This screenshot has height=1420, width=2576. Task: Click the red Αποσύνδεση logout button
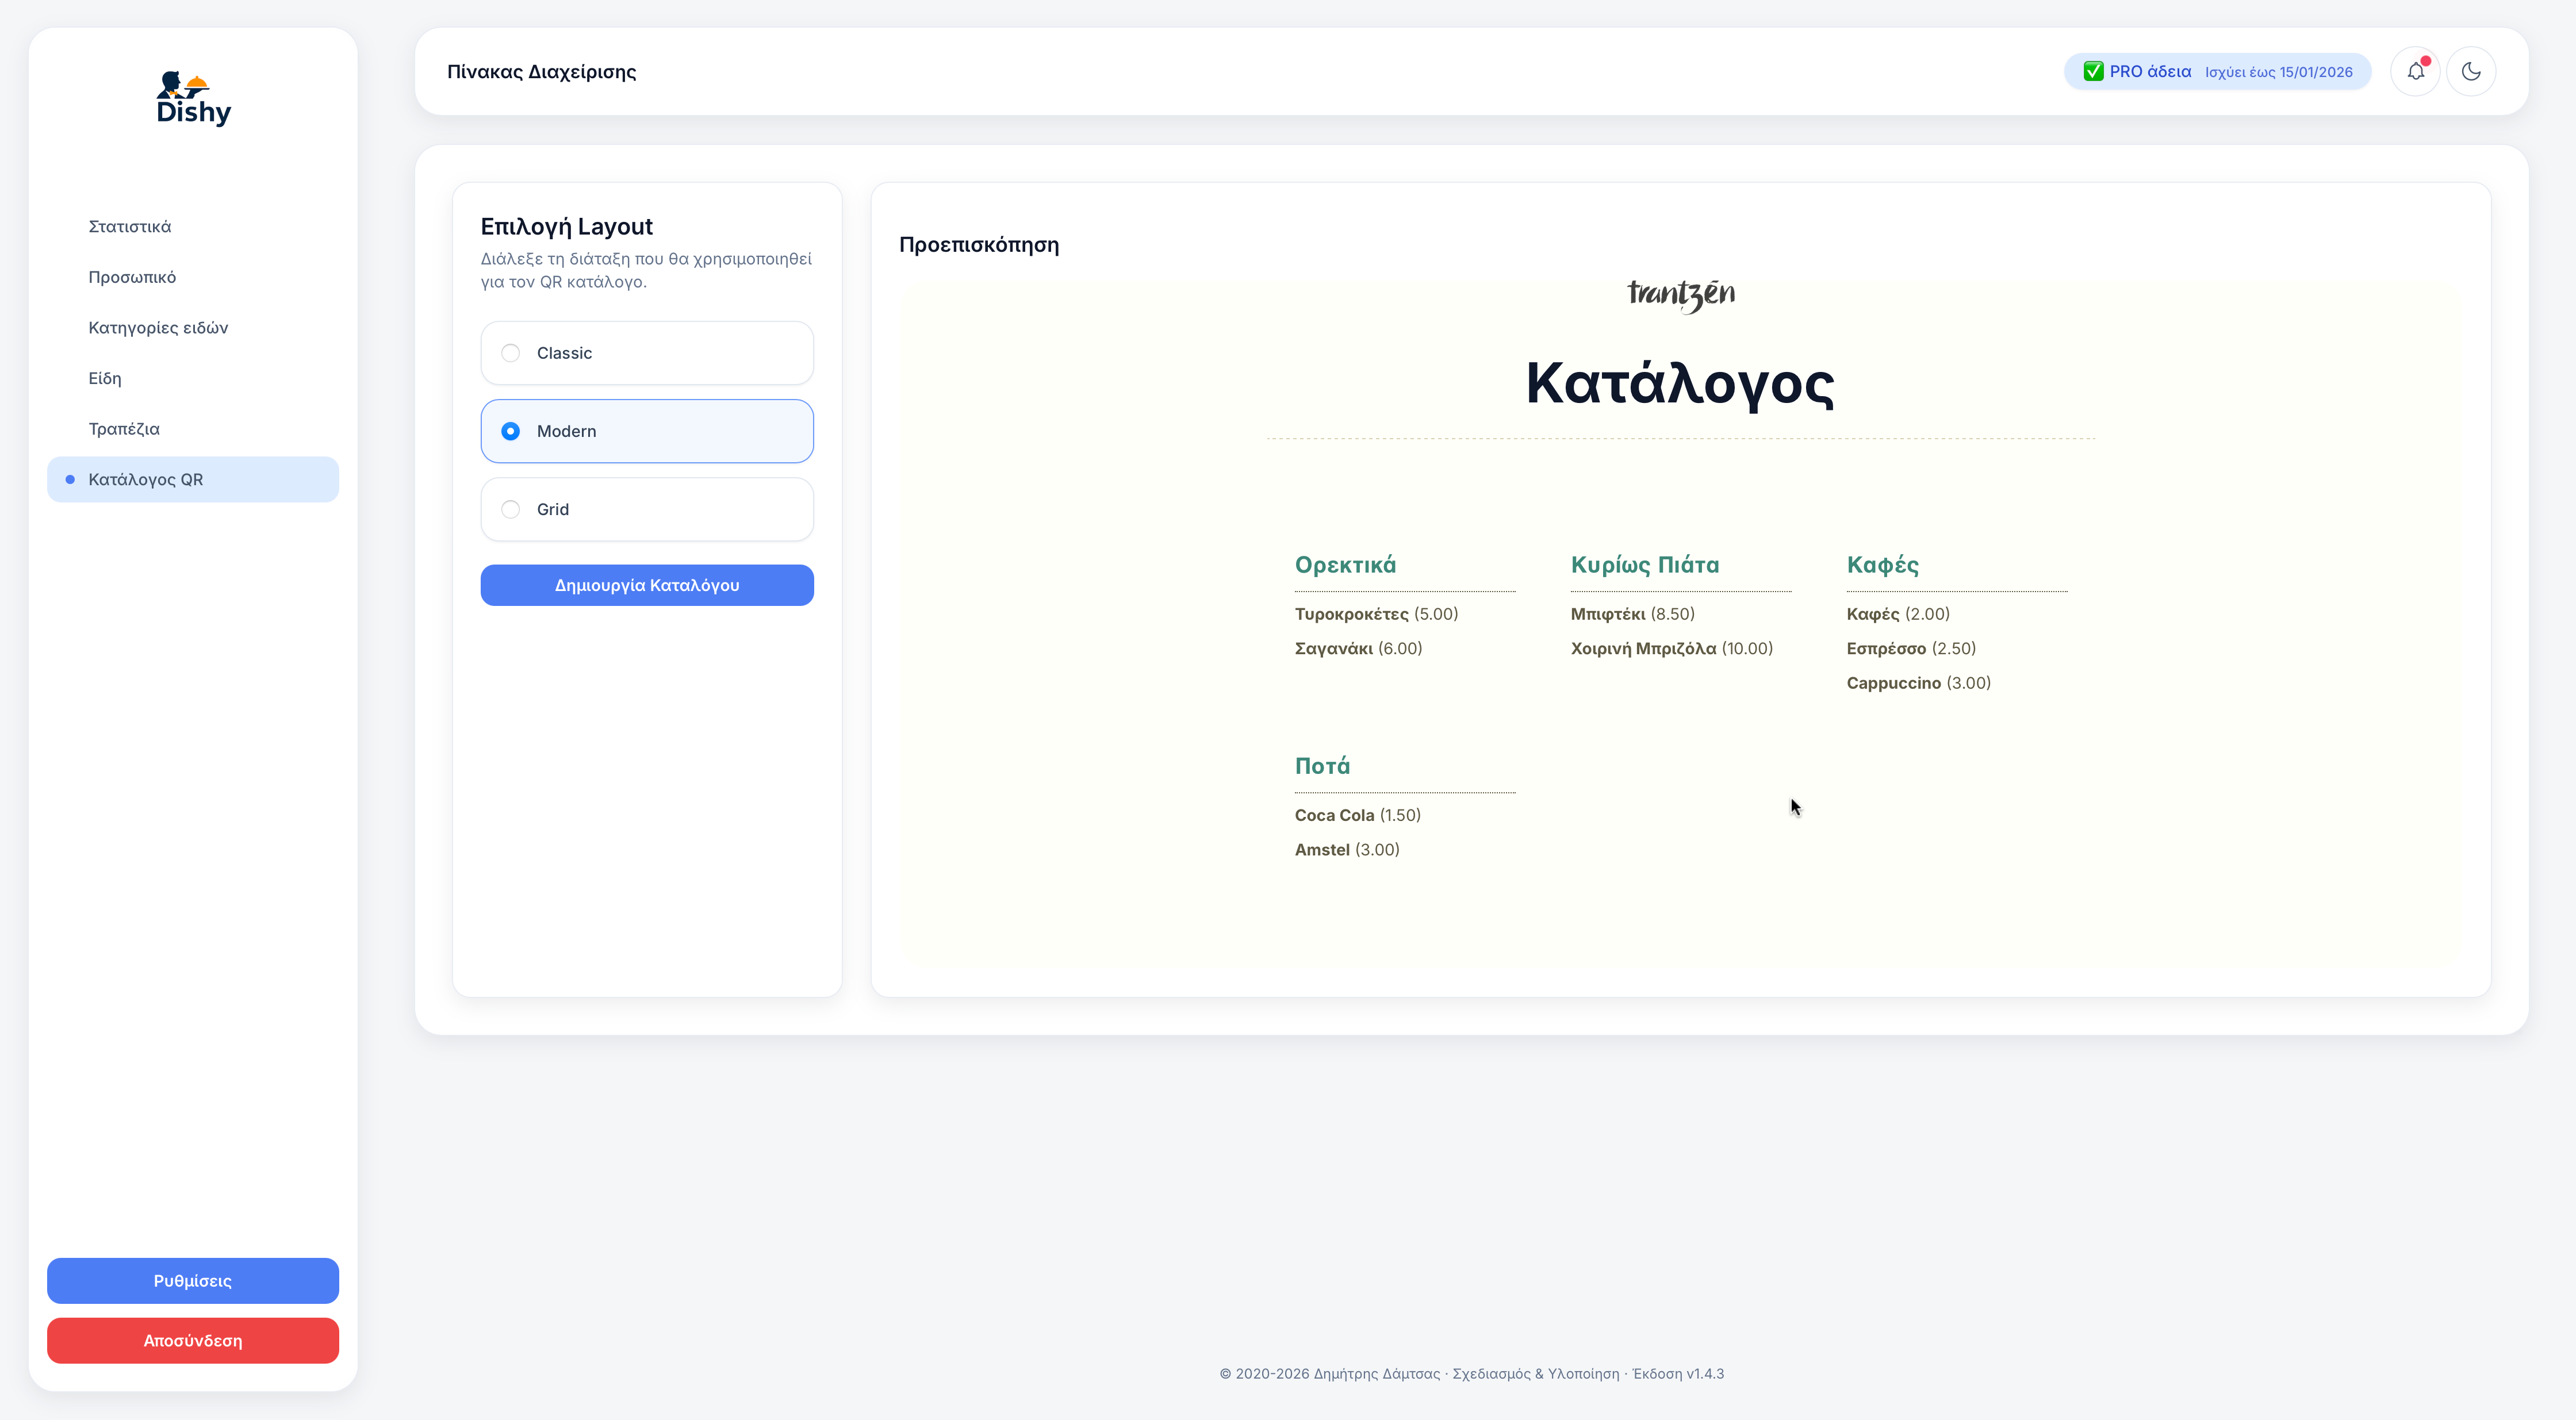pos(193,1340)
